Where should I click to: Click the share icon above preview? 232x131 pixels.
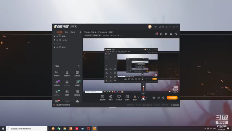pos(176,34)
